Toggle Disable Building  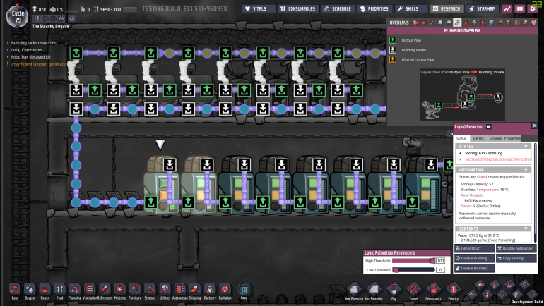475,258
